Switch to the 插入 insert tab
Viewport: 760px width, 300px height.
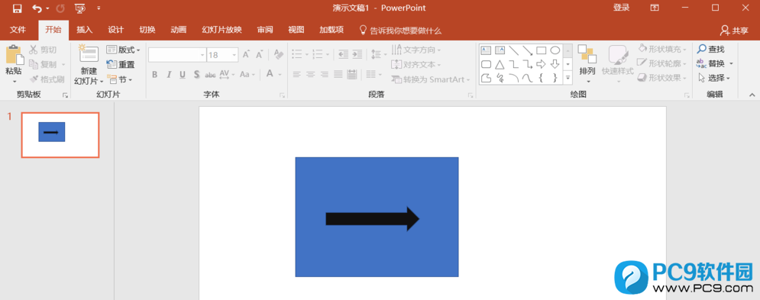pos(84,30)
